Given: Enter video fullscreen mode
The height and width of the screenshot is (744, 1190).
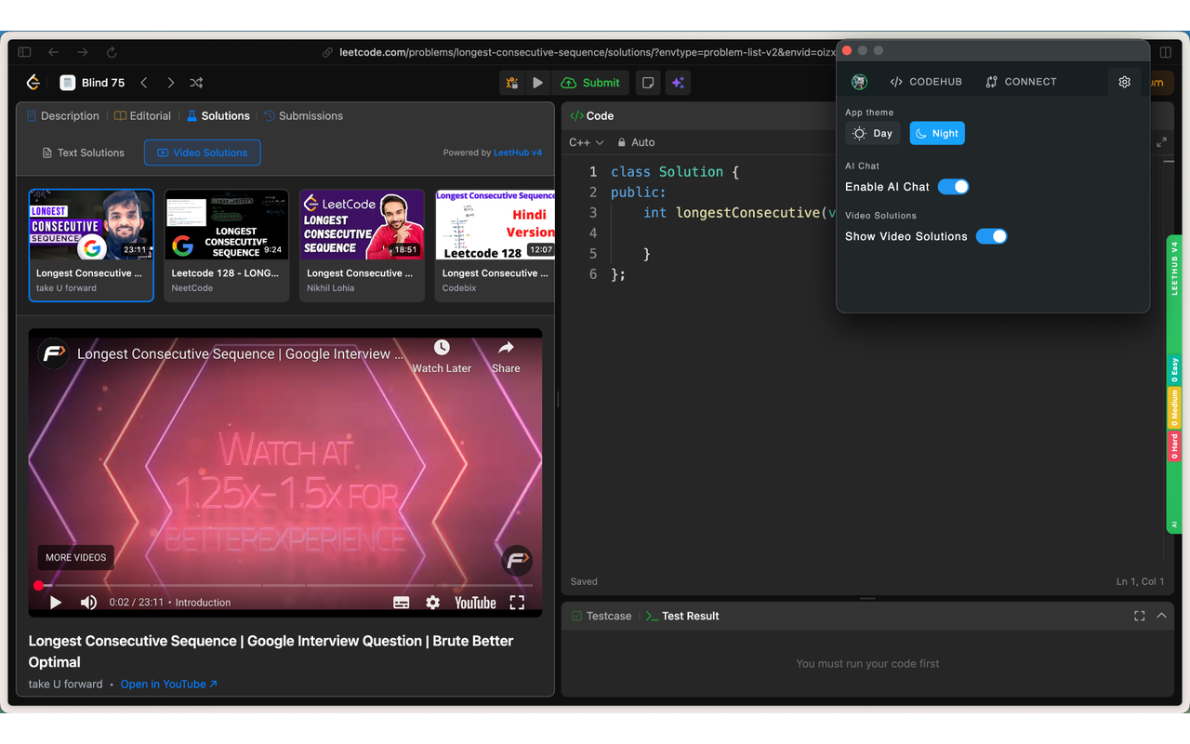Looking at the screenshot, I should [x=517, y=603].
